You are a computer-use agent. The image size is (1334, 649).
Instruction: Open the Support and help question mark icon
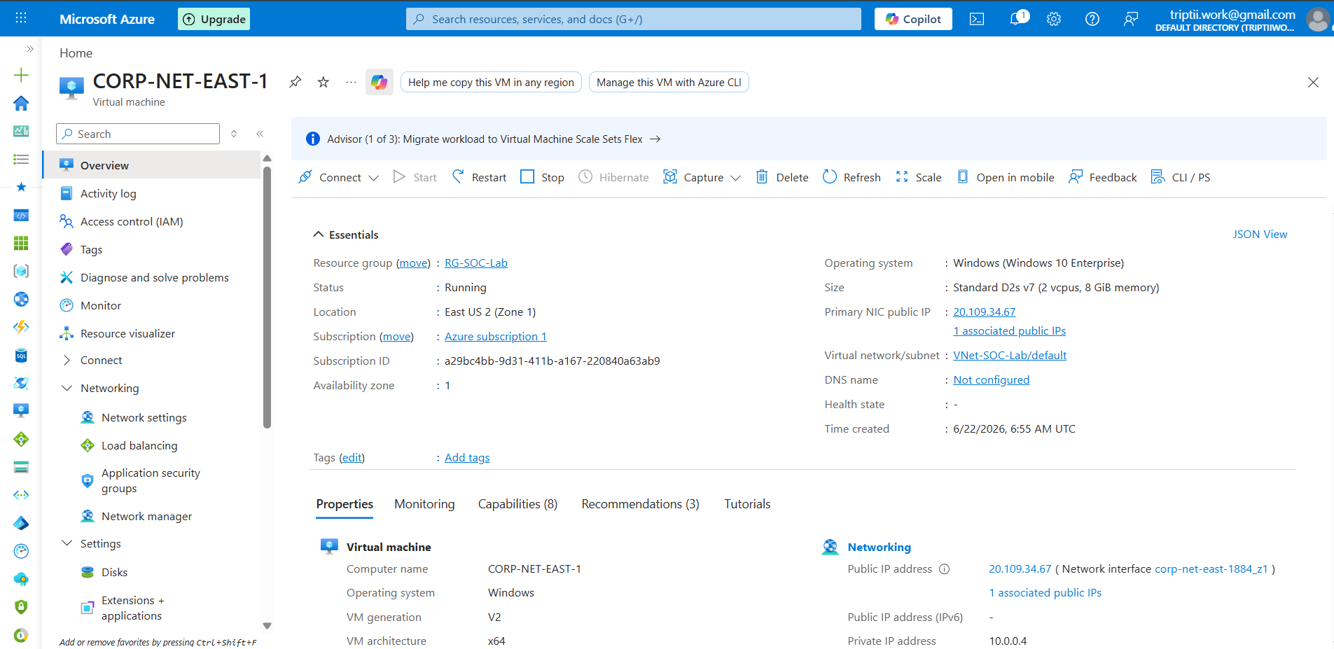coord(1092,19)
